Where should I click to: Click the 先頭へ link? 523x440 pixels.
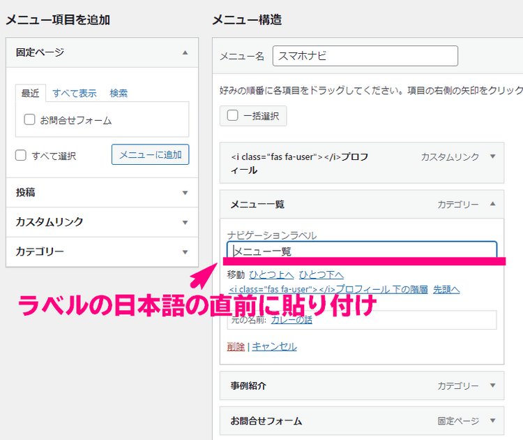pyautogui.click(x=446, y=289)
